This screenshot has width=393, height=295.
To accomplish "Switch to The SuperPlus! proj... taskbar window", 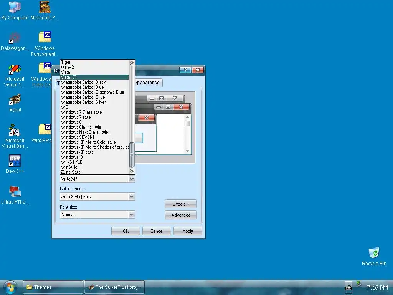I will tap(114, 287).
